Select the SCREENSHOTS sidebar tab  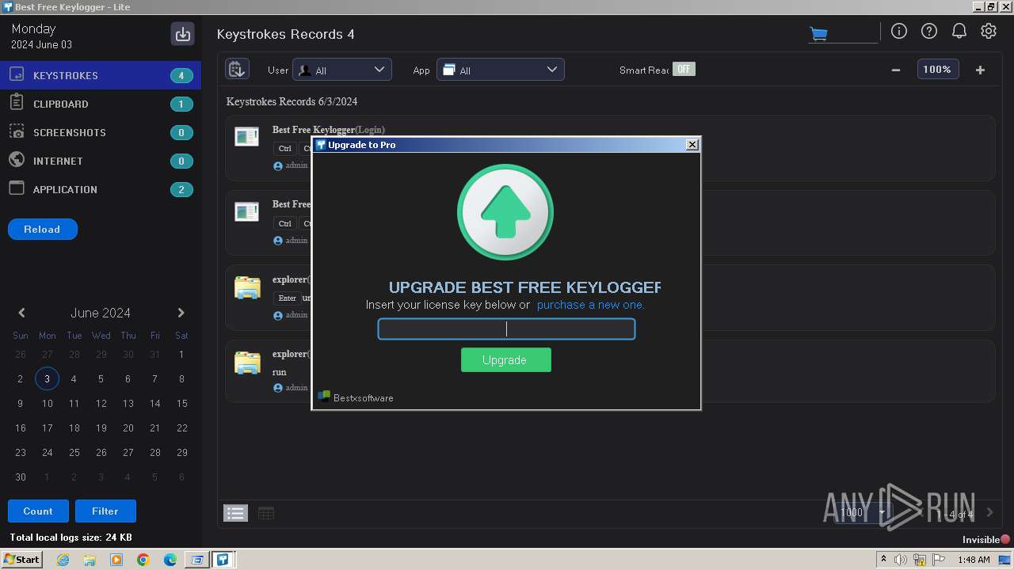101,132
